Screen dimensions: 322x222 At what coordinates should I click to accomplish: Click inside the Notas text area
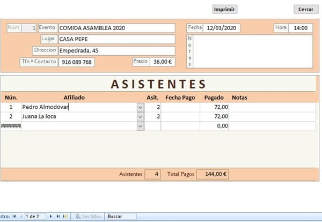coord(253,51)
